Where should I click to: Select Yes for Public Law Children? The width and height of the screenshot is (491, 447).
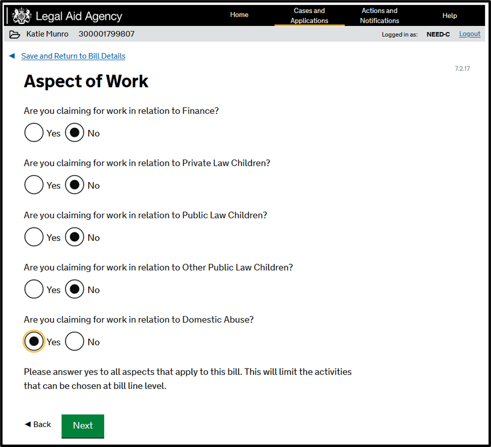34,238
